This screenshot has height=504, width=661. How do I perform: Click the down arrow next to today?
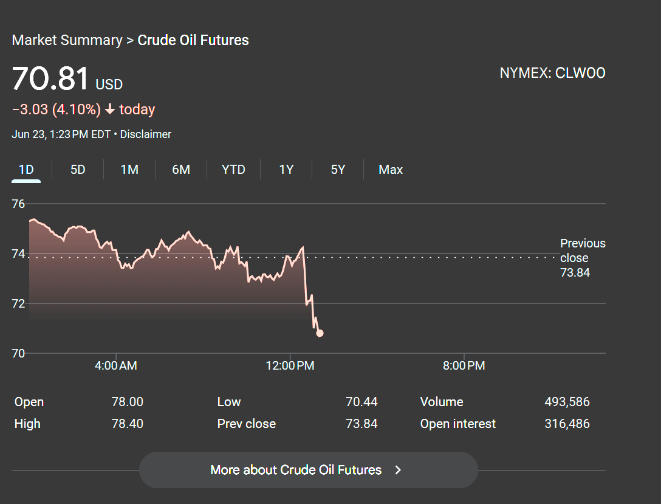pyautogui.click(x=109, y=109)
